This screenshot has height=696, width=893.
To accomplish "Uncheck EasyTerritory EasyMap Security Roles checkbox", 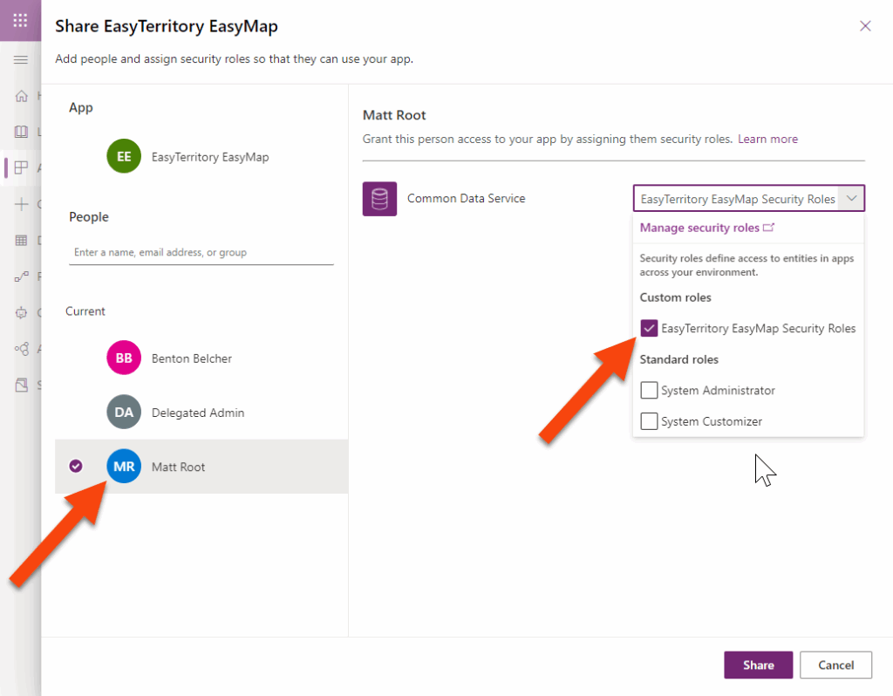I will [x=649, y=329].
